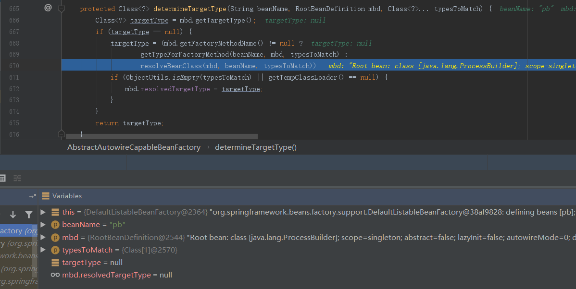Click the Variables panel stack icon

[46, 196]
